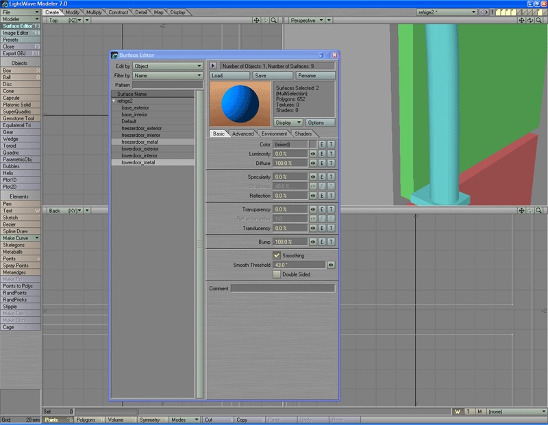
Task: Enable the Double Sided checkbox
Action: click(x=277, y=274)
